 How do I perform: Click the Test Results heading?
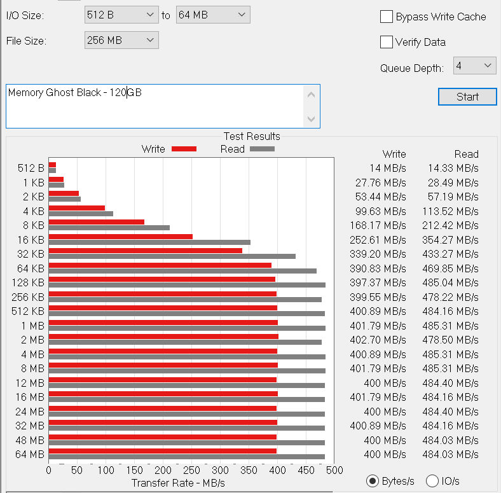point(252,136)
